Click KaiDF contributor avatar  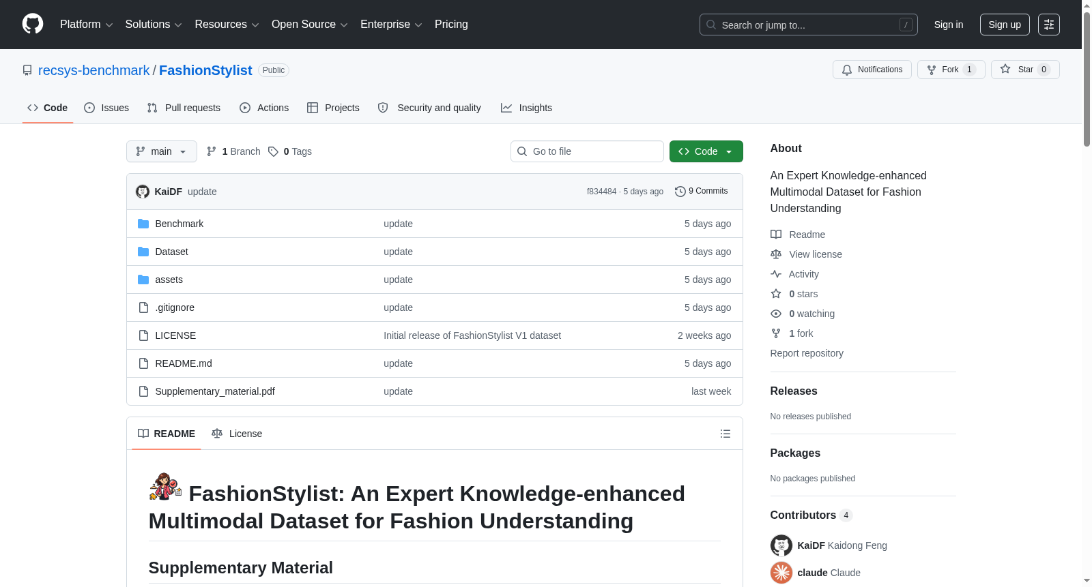pyautogui.click(x=781, y=545)
